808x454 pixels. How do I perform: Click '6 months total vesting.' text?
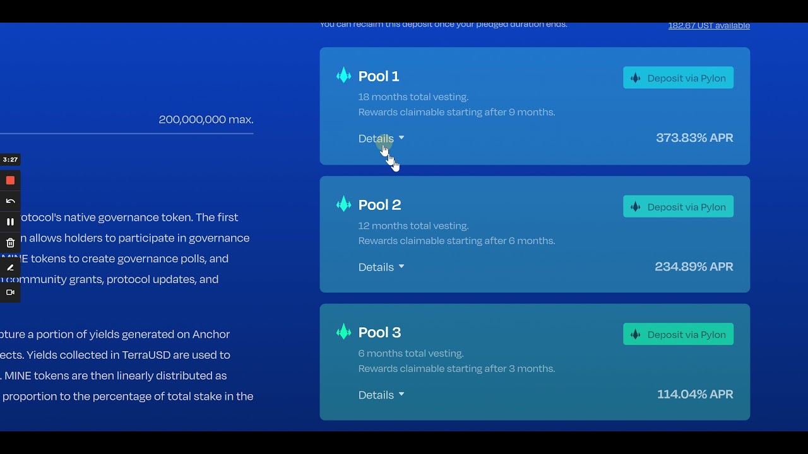[411, 353]
